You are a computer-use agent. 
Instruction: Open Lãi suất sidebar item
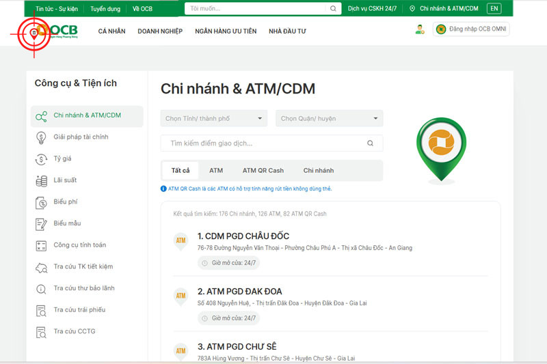(65, 180)
